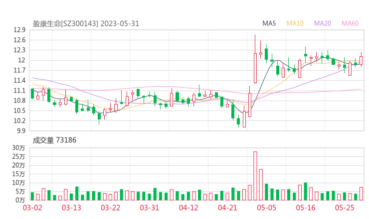369x219 pixels.
Task: Click the 12.9 price axis label
Action: (x=19, y=30)
